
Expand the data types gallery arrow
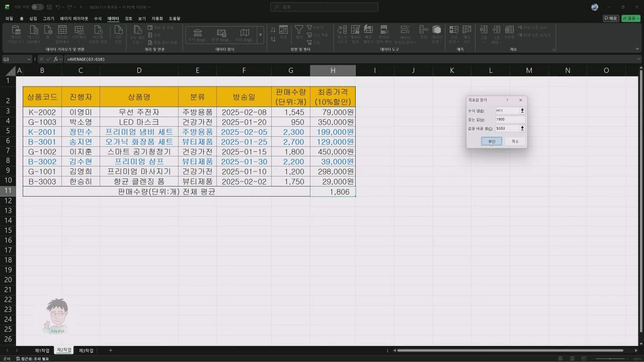[260, 35]
